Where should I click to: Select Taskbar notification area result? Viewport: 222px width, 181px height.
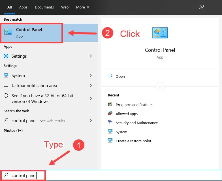coord(34,85)
